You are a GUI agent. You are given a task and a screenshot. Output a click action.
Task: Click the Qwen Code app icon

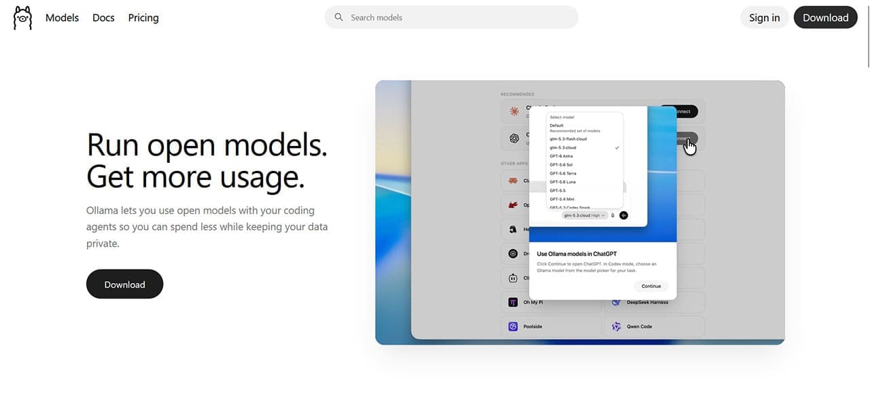[x=616, y=326]
